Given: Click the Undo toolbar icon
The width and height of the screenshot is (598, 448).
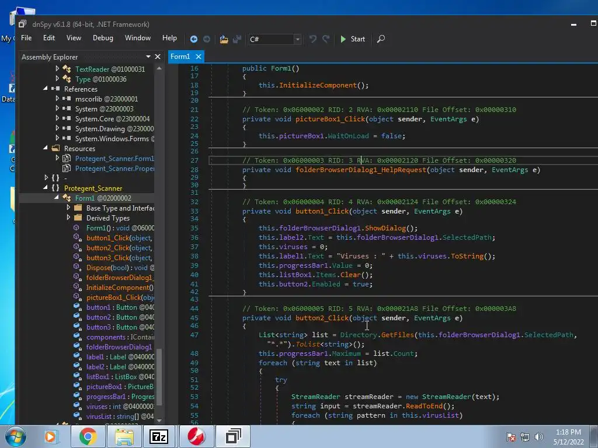Looking at the screenshot, I should pos(313,39).
